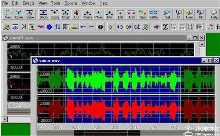Open a file with the Open icon
This screenshot has width=220, height=136.
pyautogui.click(x=19, y=14)
